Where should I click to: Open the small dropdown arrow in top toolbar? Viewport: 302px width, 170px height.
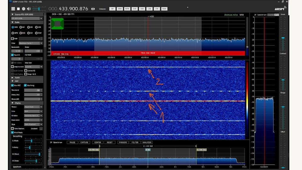click(187, 7)
